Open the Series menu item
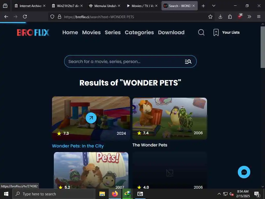Image resolution: width=265 pixels, height=199 pixels. 113,32
